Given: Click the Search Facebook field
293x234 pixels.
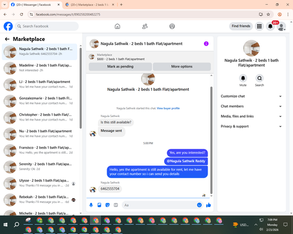Looking at the screenshot, I should [x=47, y=26].
